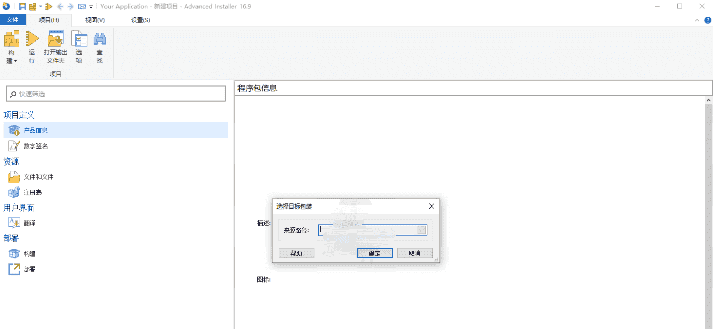This screenshot has width=713, height=329.
Task: Save project via quick access toolbar
Action: [x=22, y=6]
